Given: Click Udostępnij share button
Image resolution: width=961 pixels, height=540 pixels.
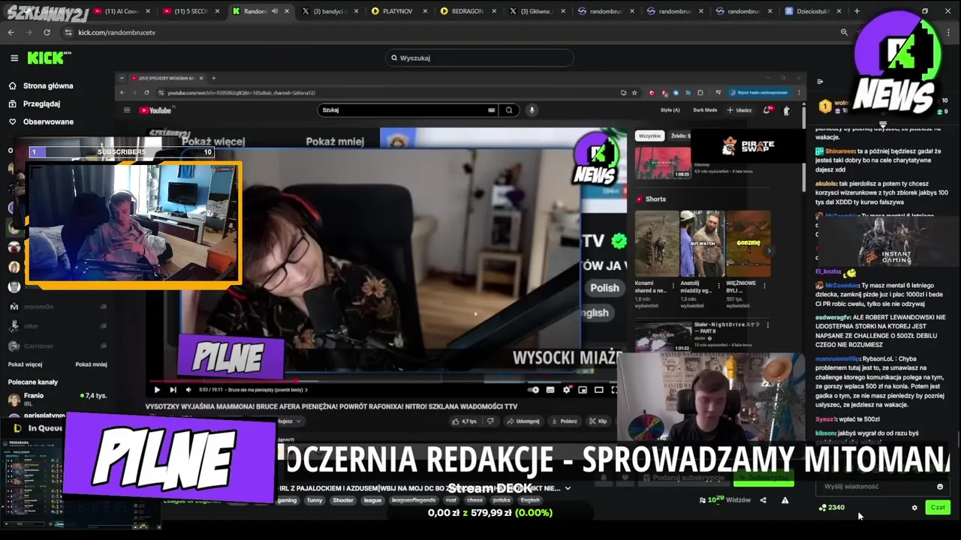Looking at the screenshot, I should (523, 421).
